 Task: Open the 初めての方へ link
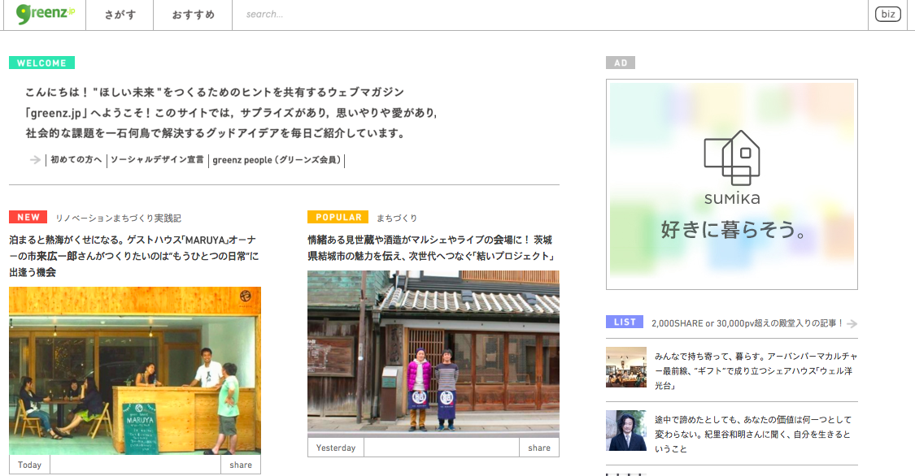click(75, 160)
